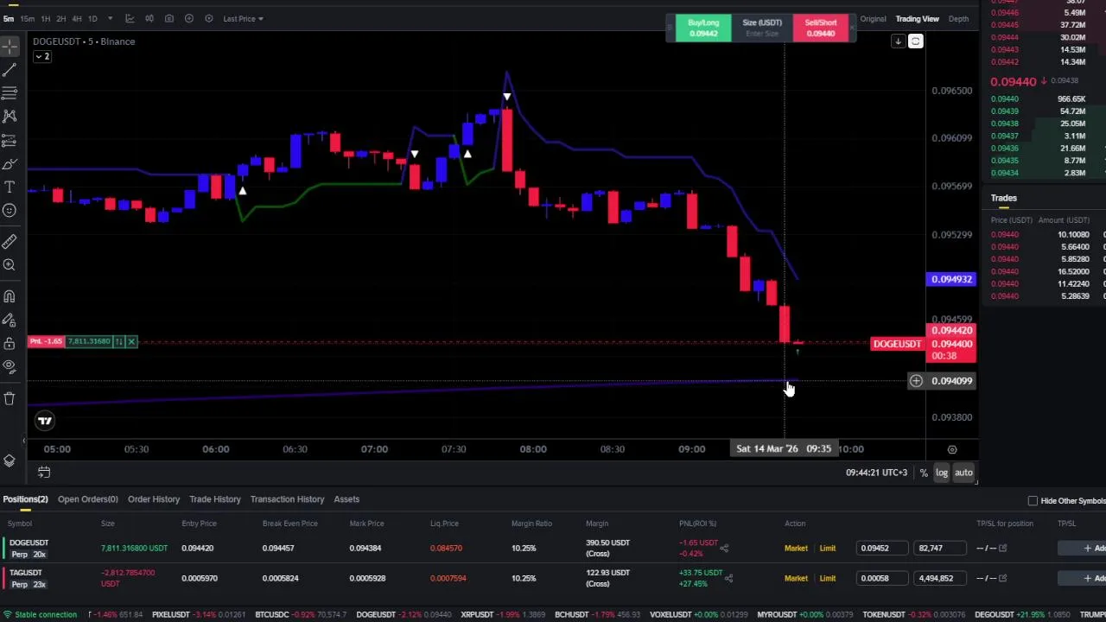Image resolution: width=1106 pixels, height=622 pixels.
Task: Close TAGUSDT position with Limit
Action: [828, 579]
